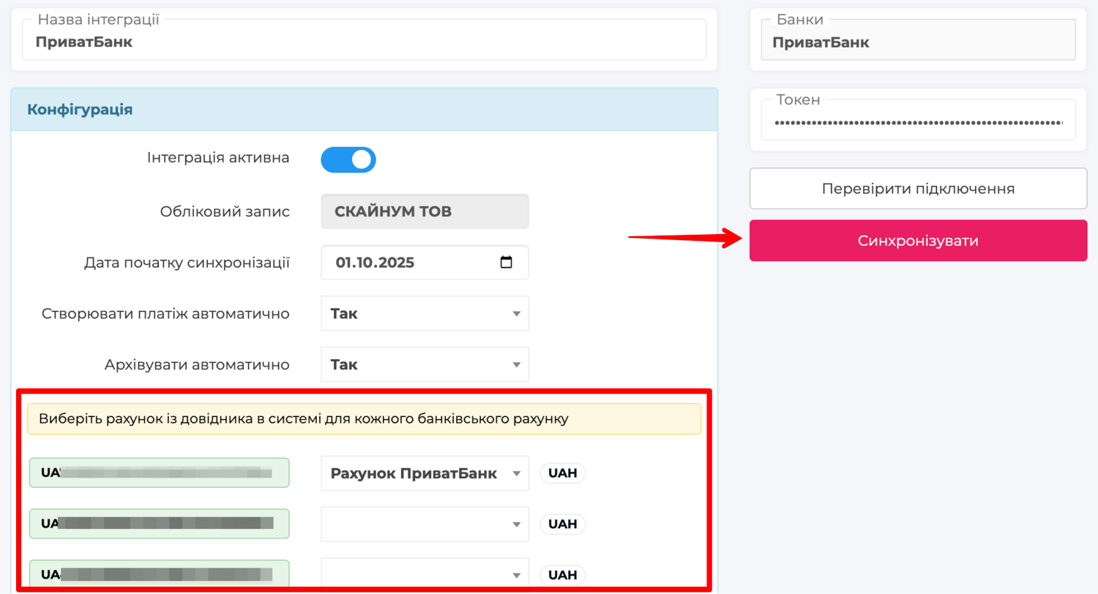
Task: Open the Рахунок ПриватБанк account dropdown
Action: coord(425,473)
